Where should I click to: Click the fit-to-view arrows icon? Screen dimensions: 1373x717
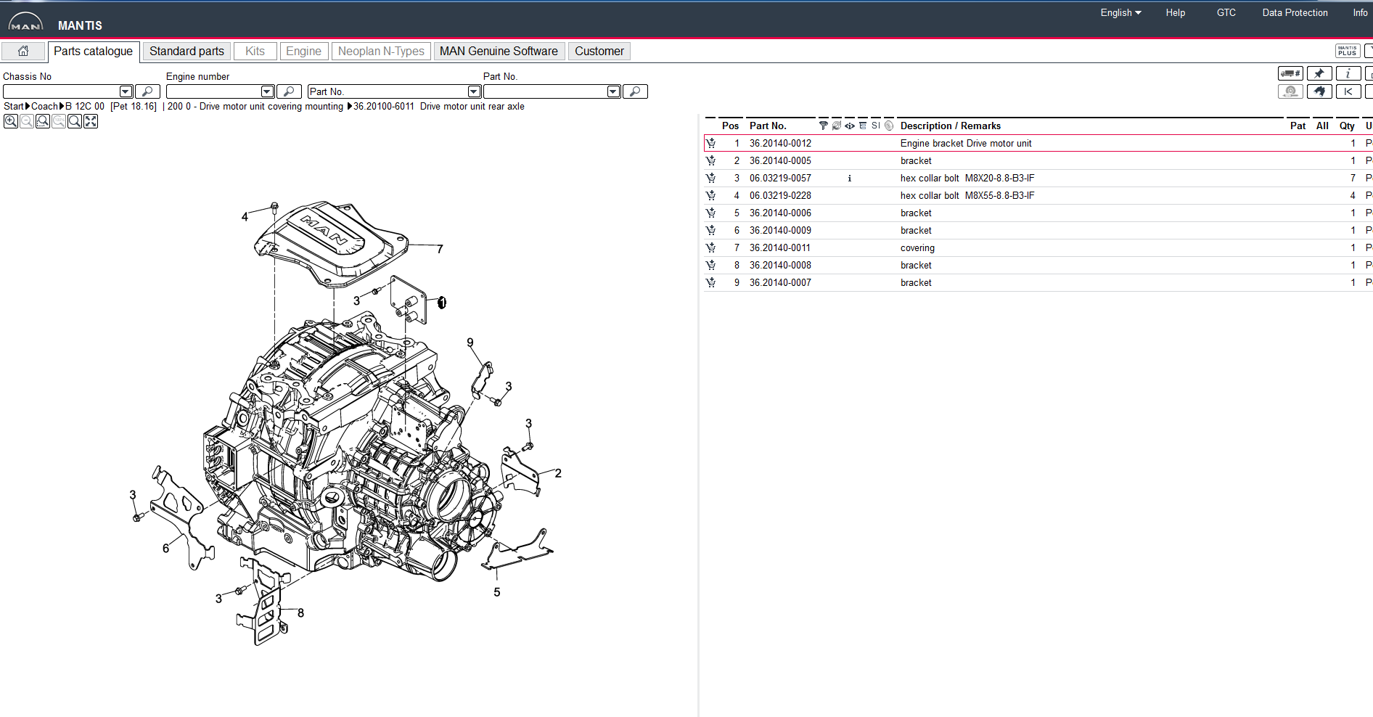90,121
